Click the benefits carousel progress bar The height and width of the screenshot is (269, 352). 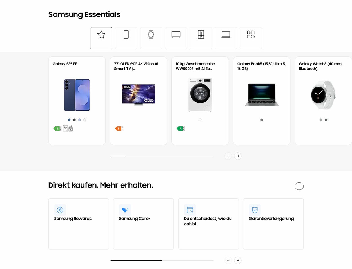[162, 260]
